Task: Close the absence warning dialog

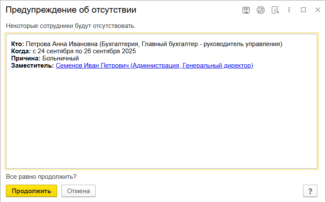Action: pyautogui.click(x=317, y=10)
